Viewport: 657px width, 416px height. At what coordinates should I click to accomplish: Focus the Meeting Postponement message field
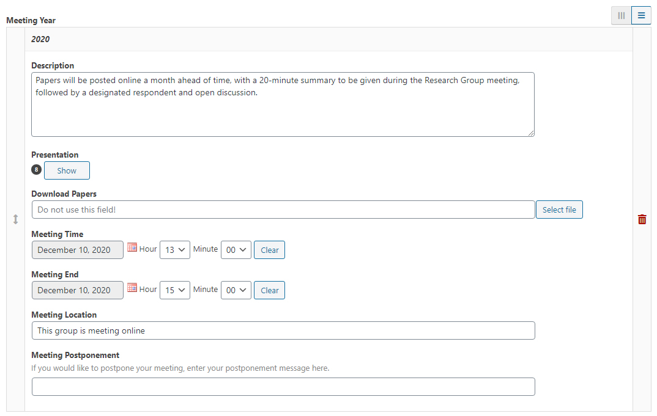click(x=283, y=387)
